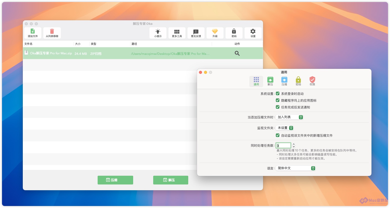This screenshot has height=208, width=390.
Task: Click the green 压缩 button
Action: 115,180
